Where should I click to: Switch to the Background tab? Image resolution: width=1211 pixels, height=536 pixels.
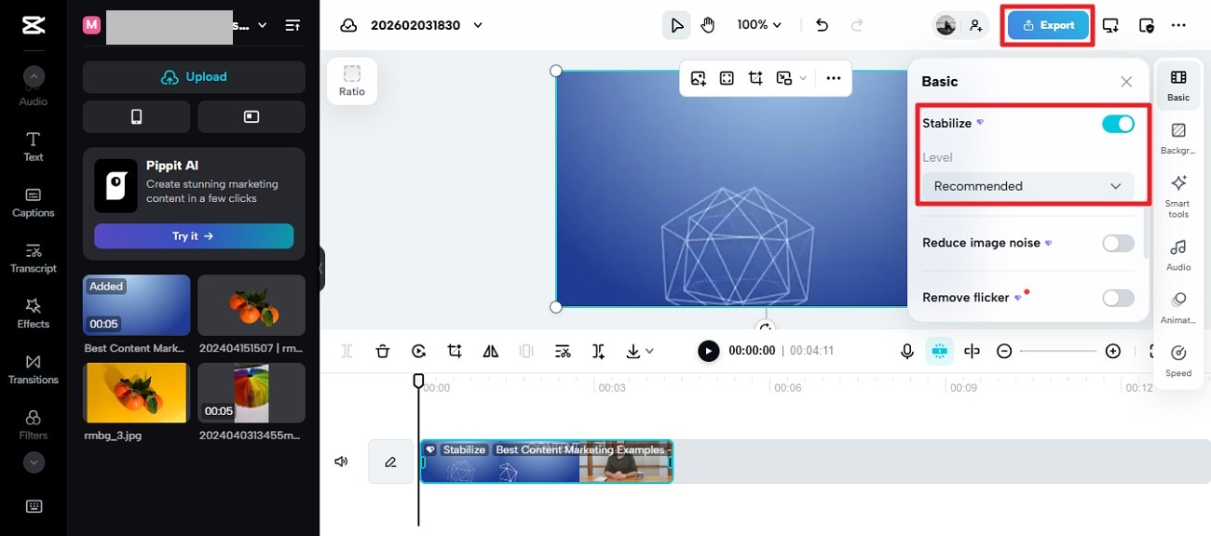(1178, 138)
